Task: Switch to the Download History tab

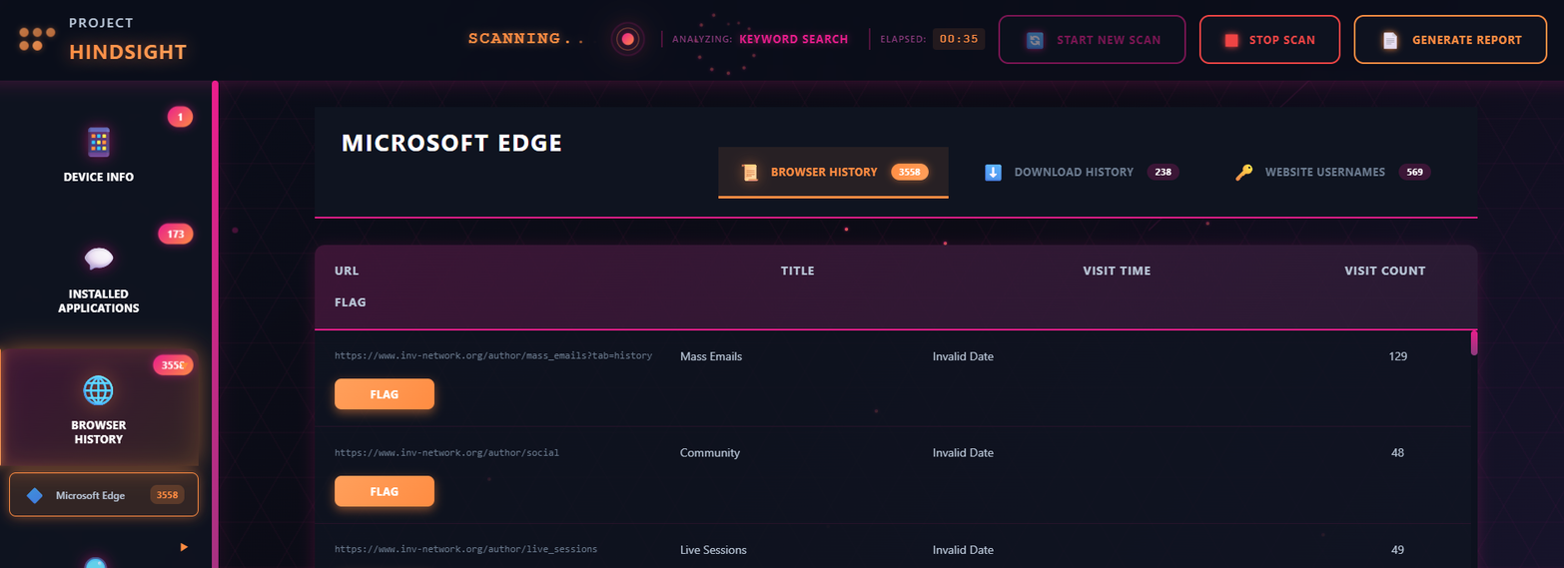Action: click(x=1081, y=172)
